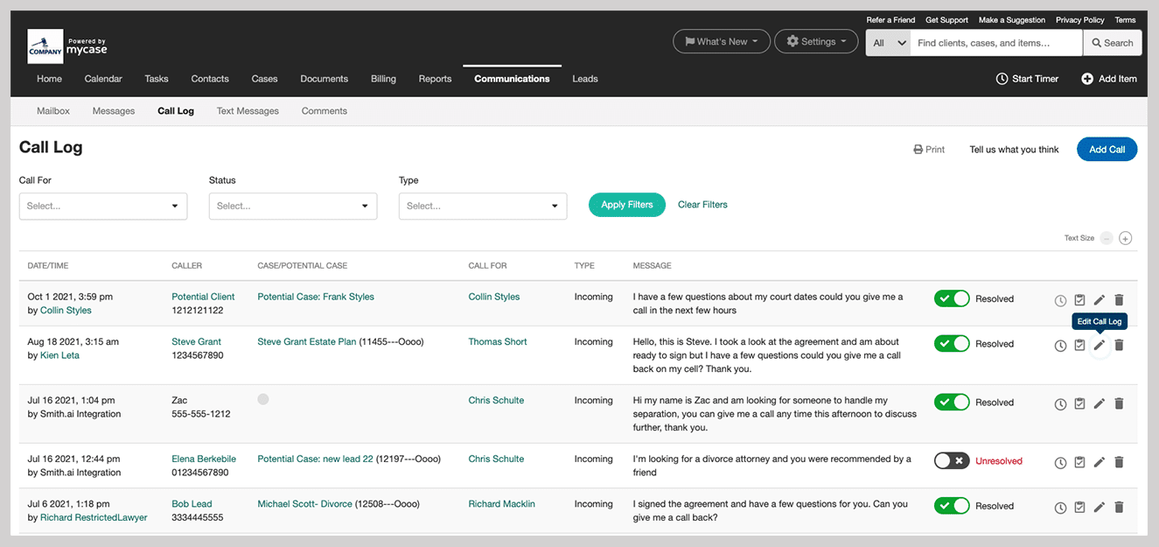Switch to the Text Messages tab
Screen dimensions: 1159x547
coord(248,110)
